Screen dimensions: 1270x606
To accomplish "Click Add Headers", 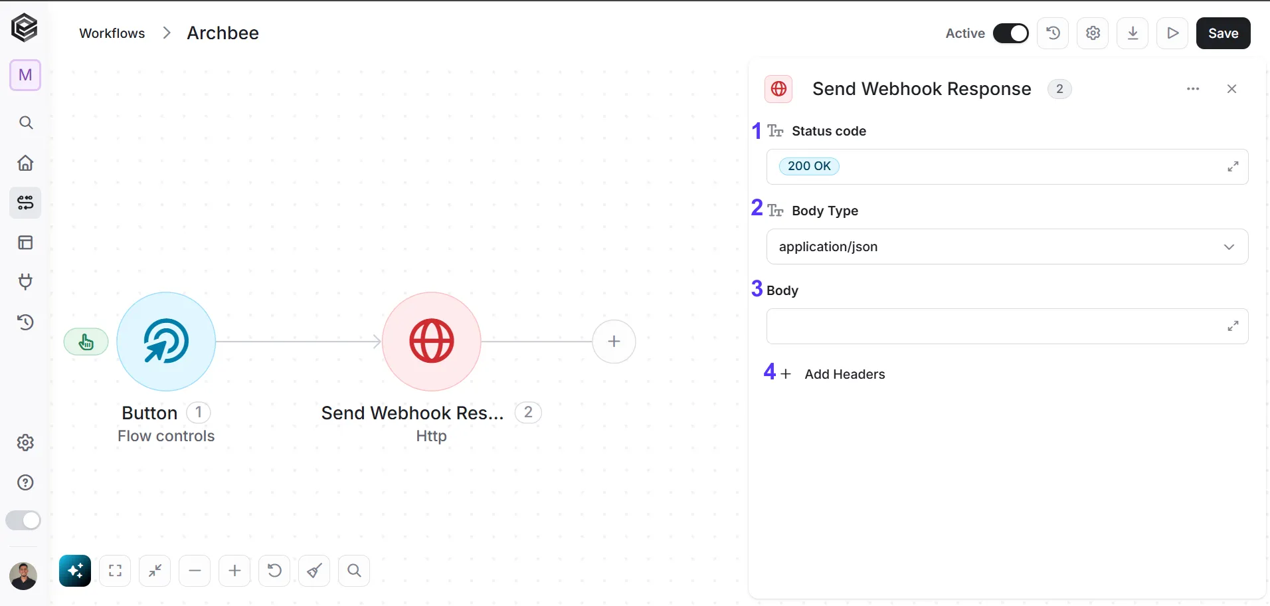I will [832, 374].
